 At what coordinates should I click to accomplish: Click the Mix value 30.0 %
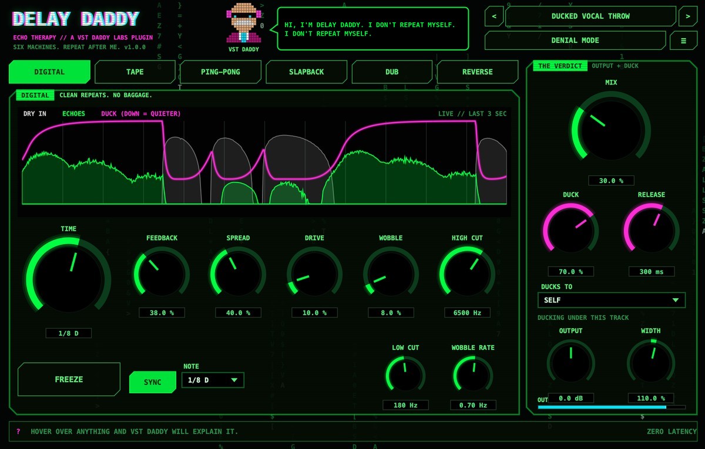(611, 181)
